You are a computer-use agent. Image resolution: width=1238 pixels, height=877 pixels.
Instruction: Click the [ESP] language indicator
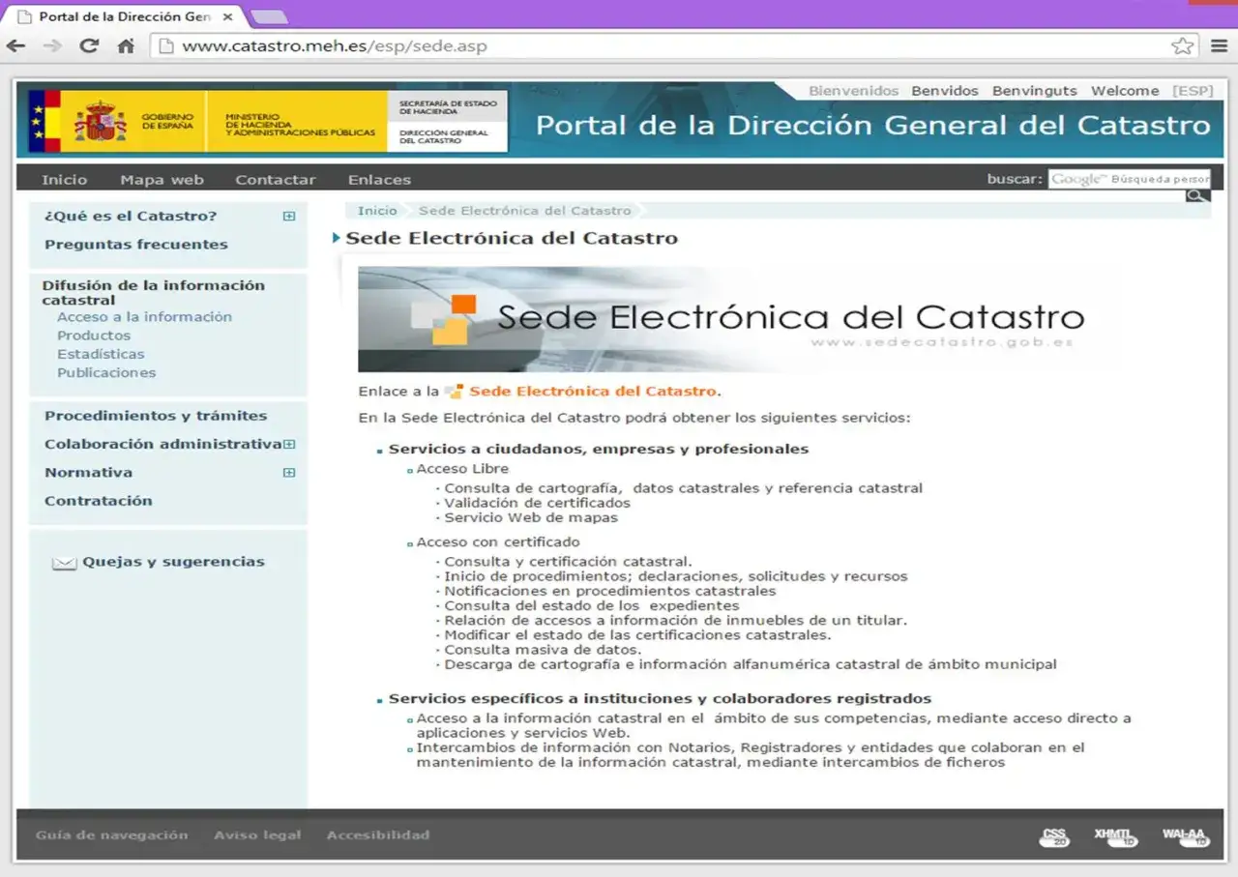(x=1193, y=91)
